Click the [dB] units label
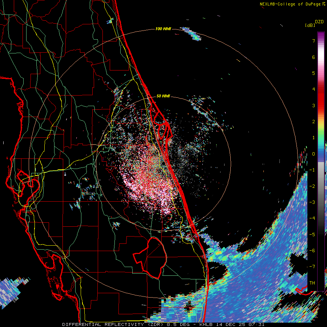327x327 pixels. coord(310,25)
